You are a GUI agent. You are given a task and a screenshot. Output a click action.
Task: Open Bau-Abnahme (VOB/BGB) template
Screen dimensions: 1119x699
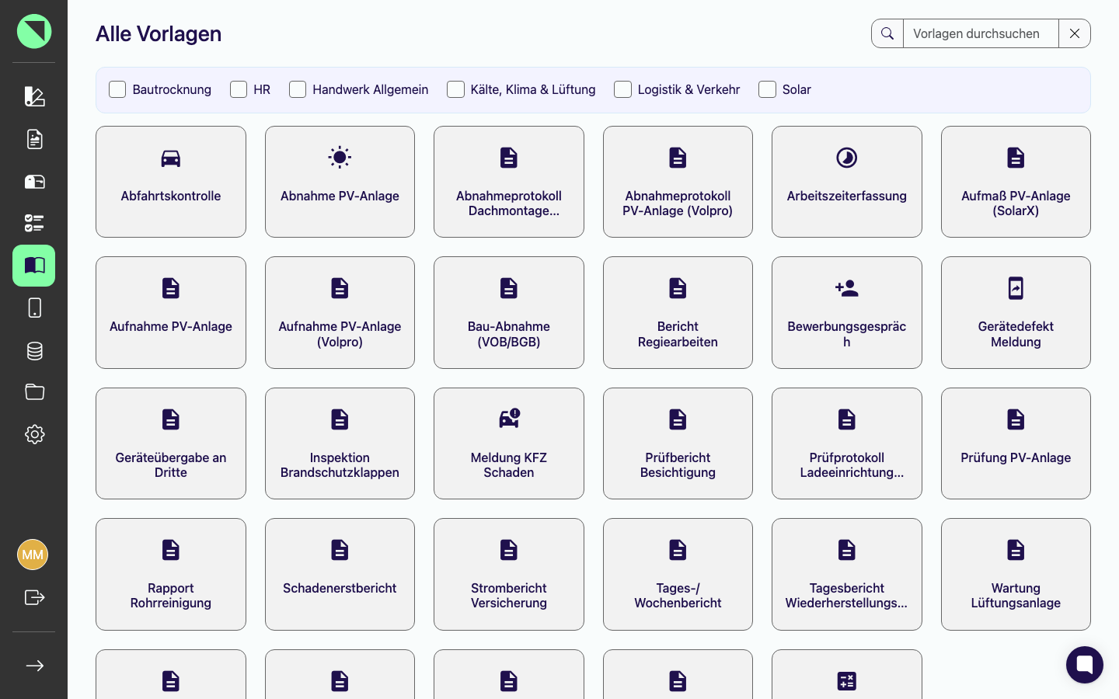[x=509, y=312]
